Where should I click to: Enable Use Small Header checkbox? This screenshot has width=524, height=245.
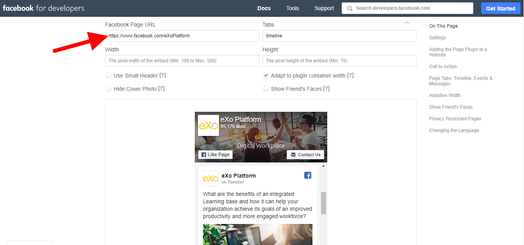point(109,75)
